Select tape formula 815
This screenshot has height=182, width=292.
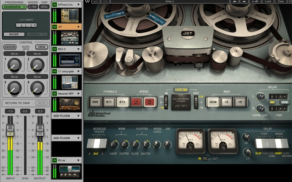[x=122, y=102]
